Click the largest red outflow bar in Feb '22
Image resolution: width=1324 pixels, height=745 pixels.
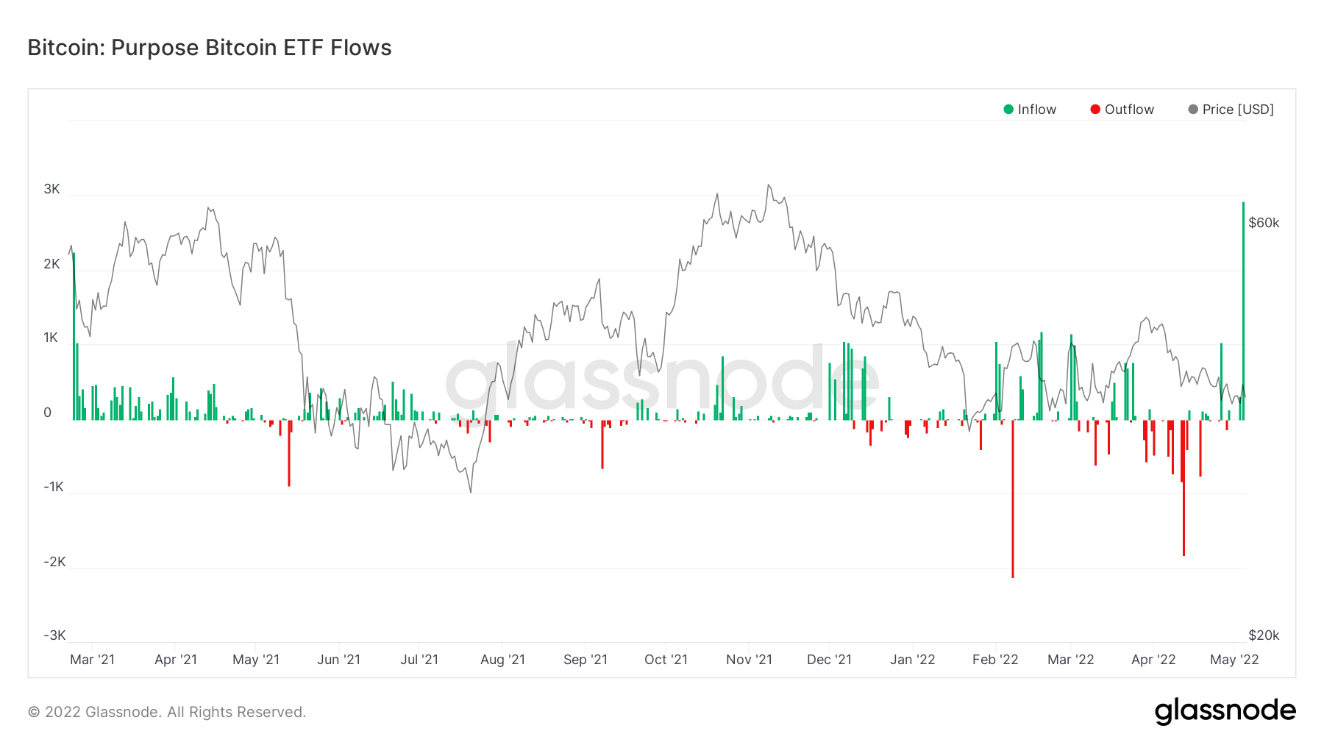coord(1013,499)
